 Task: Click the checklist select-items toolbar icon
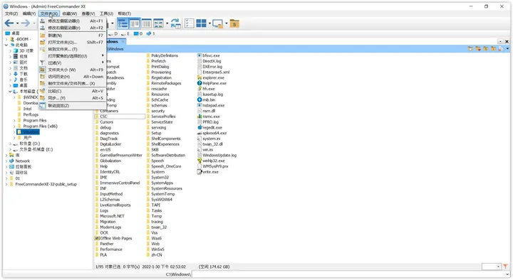tap(189, 23)
